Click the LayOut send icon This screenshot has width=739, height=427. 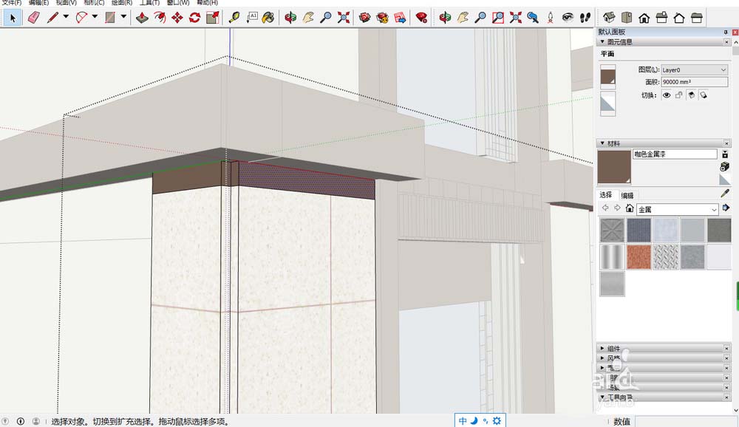[400, 18]
